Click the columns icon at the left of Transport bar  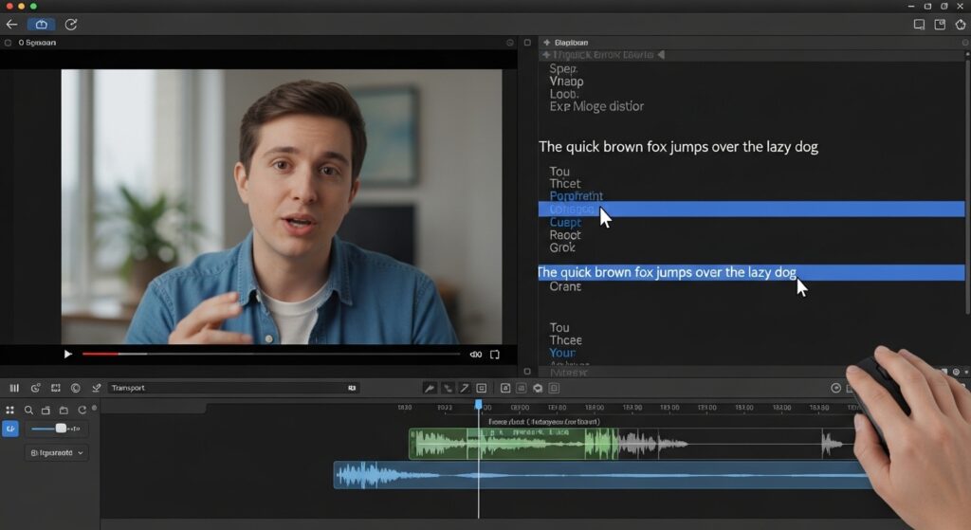tap(14, 388)
